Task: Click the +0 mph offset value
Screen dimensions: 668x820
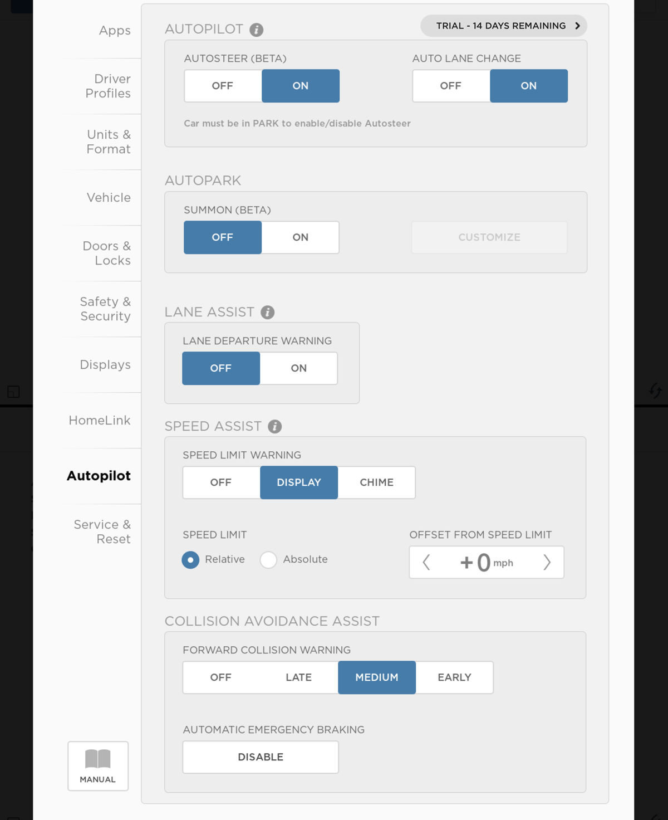Action: pos(487,562)
